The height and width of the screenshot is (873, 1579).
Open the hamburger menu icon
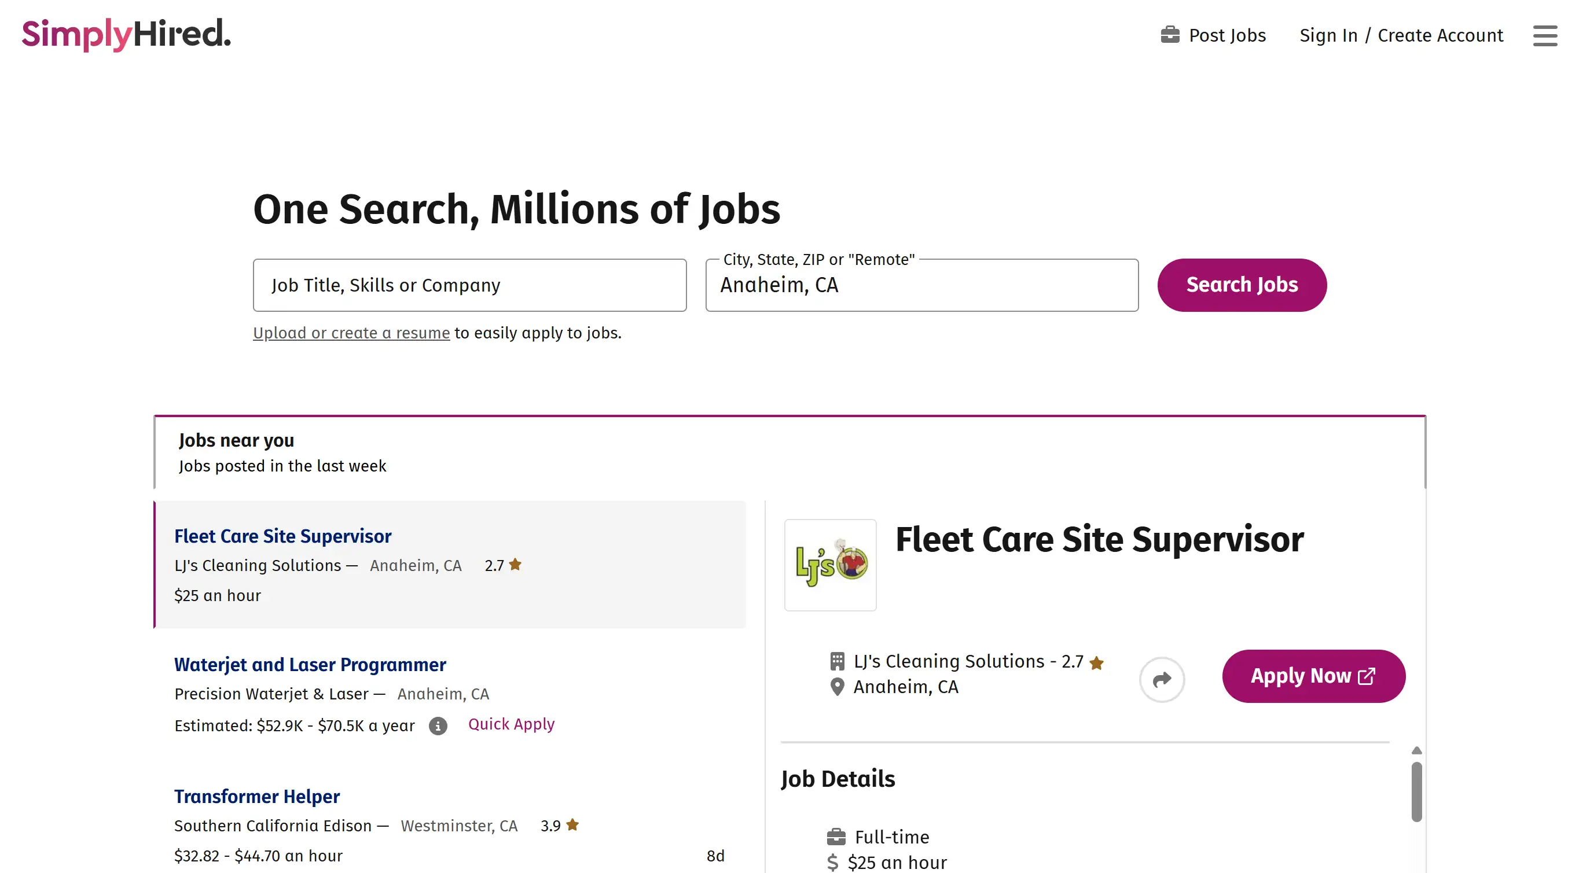1545,35
